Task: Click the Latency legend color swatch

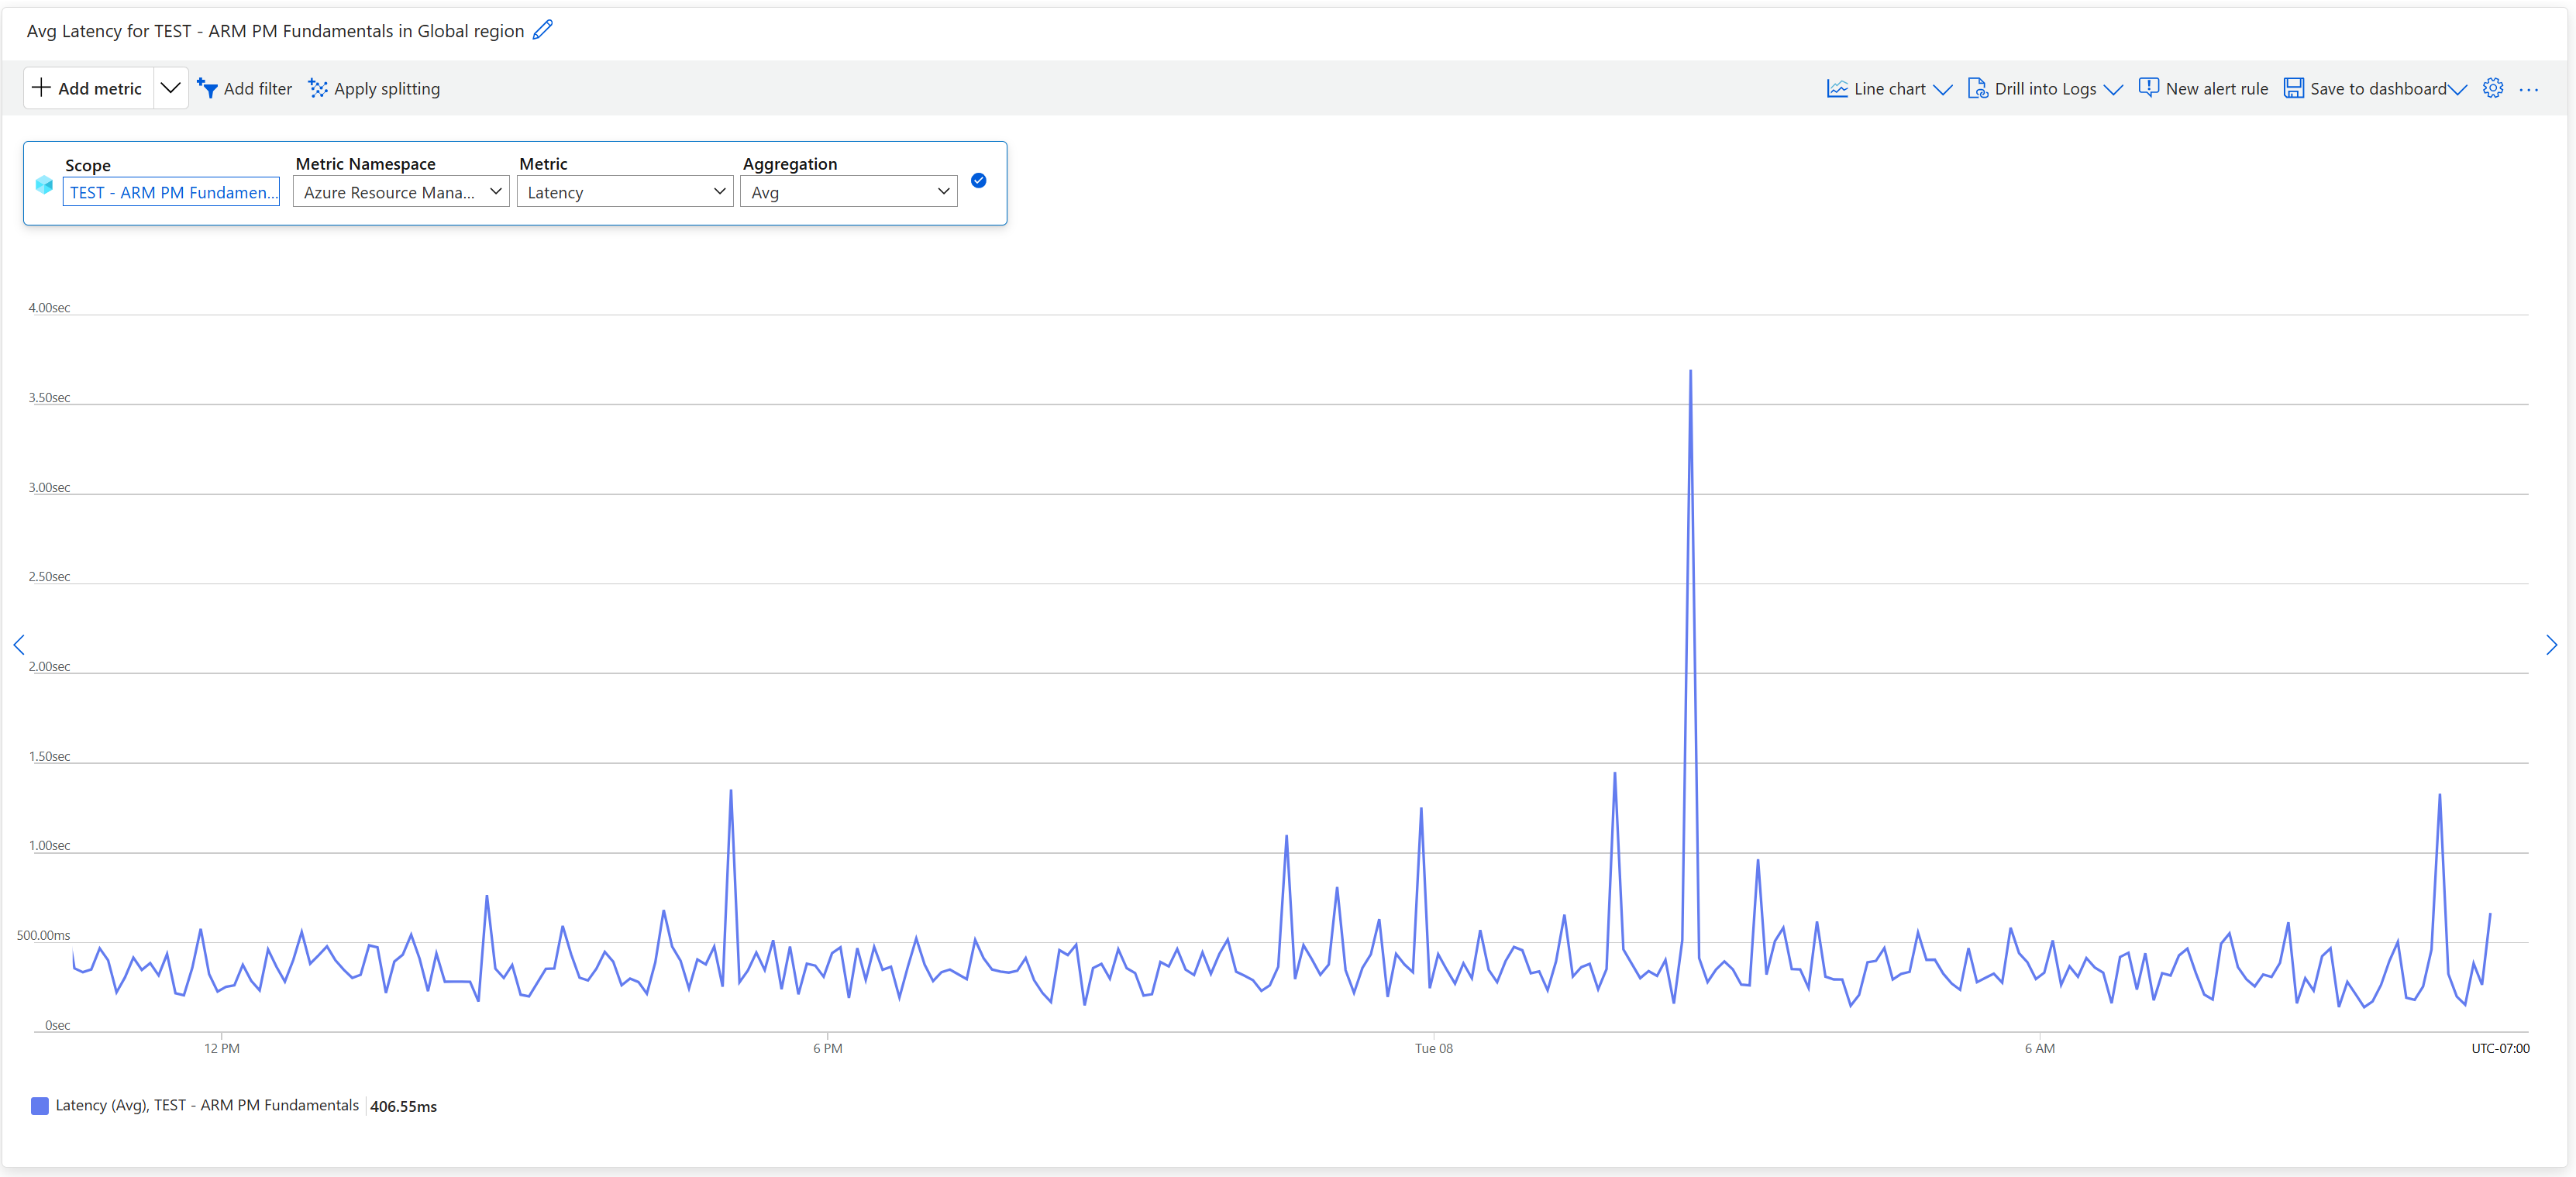Action: (x=40, y=1105)
